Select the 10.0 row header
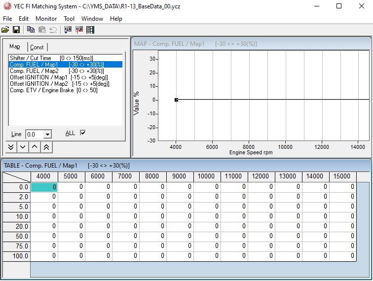 [17, 217]
